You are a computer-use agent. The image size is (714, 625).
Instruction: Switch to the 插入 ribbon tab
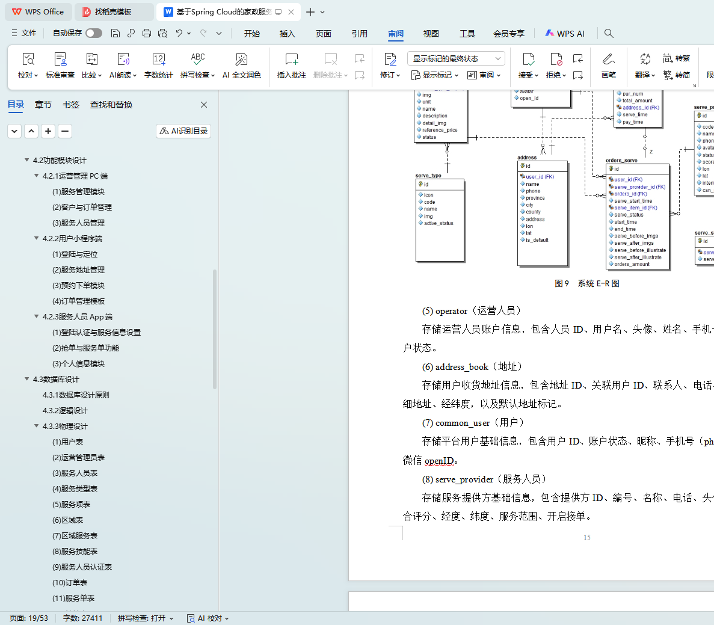point(288,33)
